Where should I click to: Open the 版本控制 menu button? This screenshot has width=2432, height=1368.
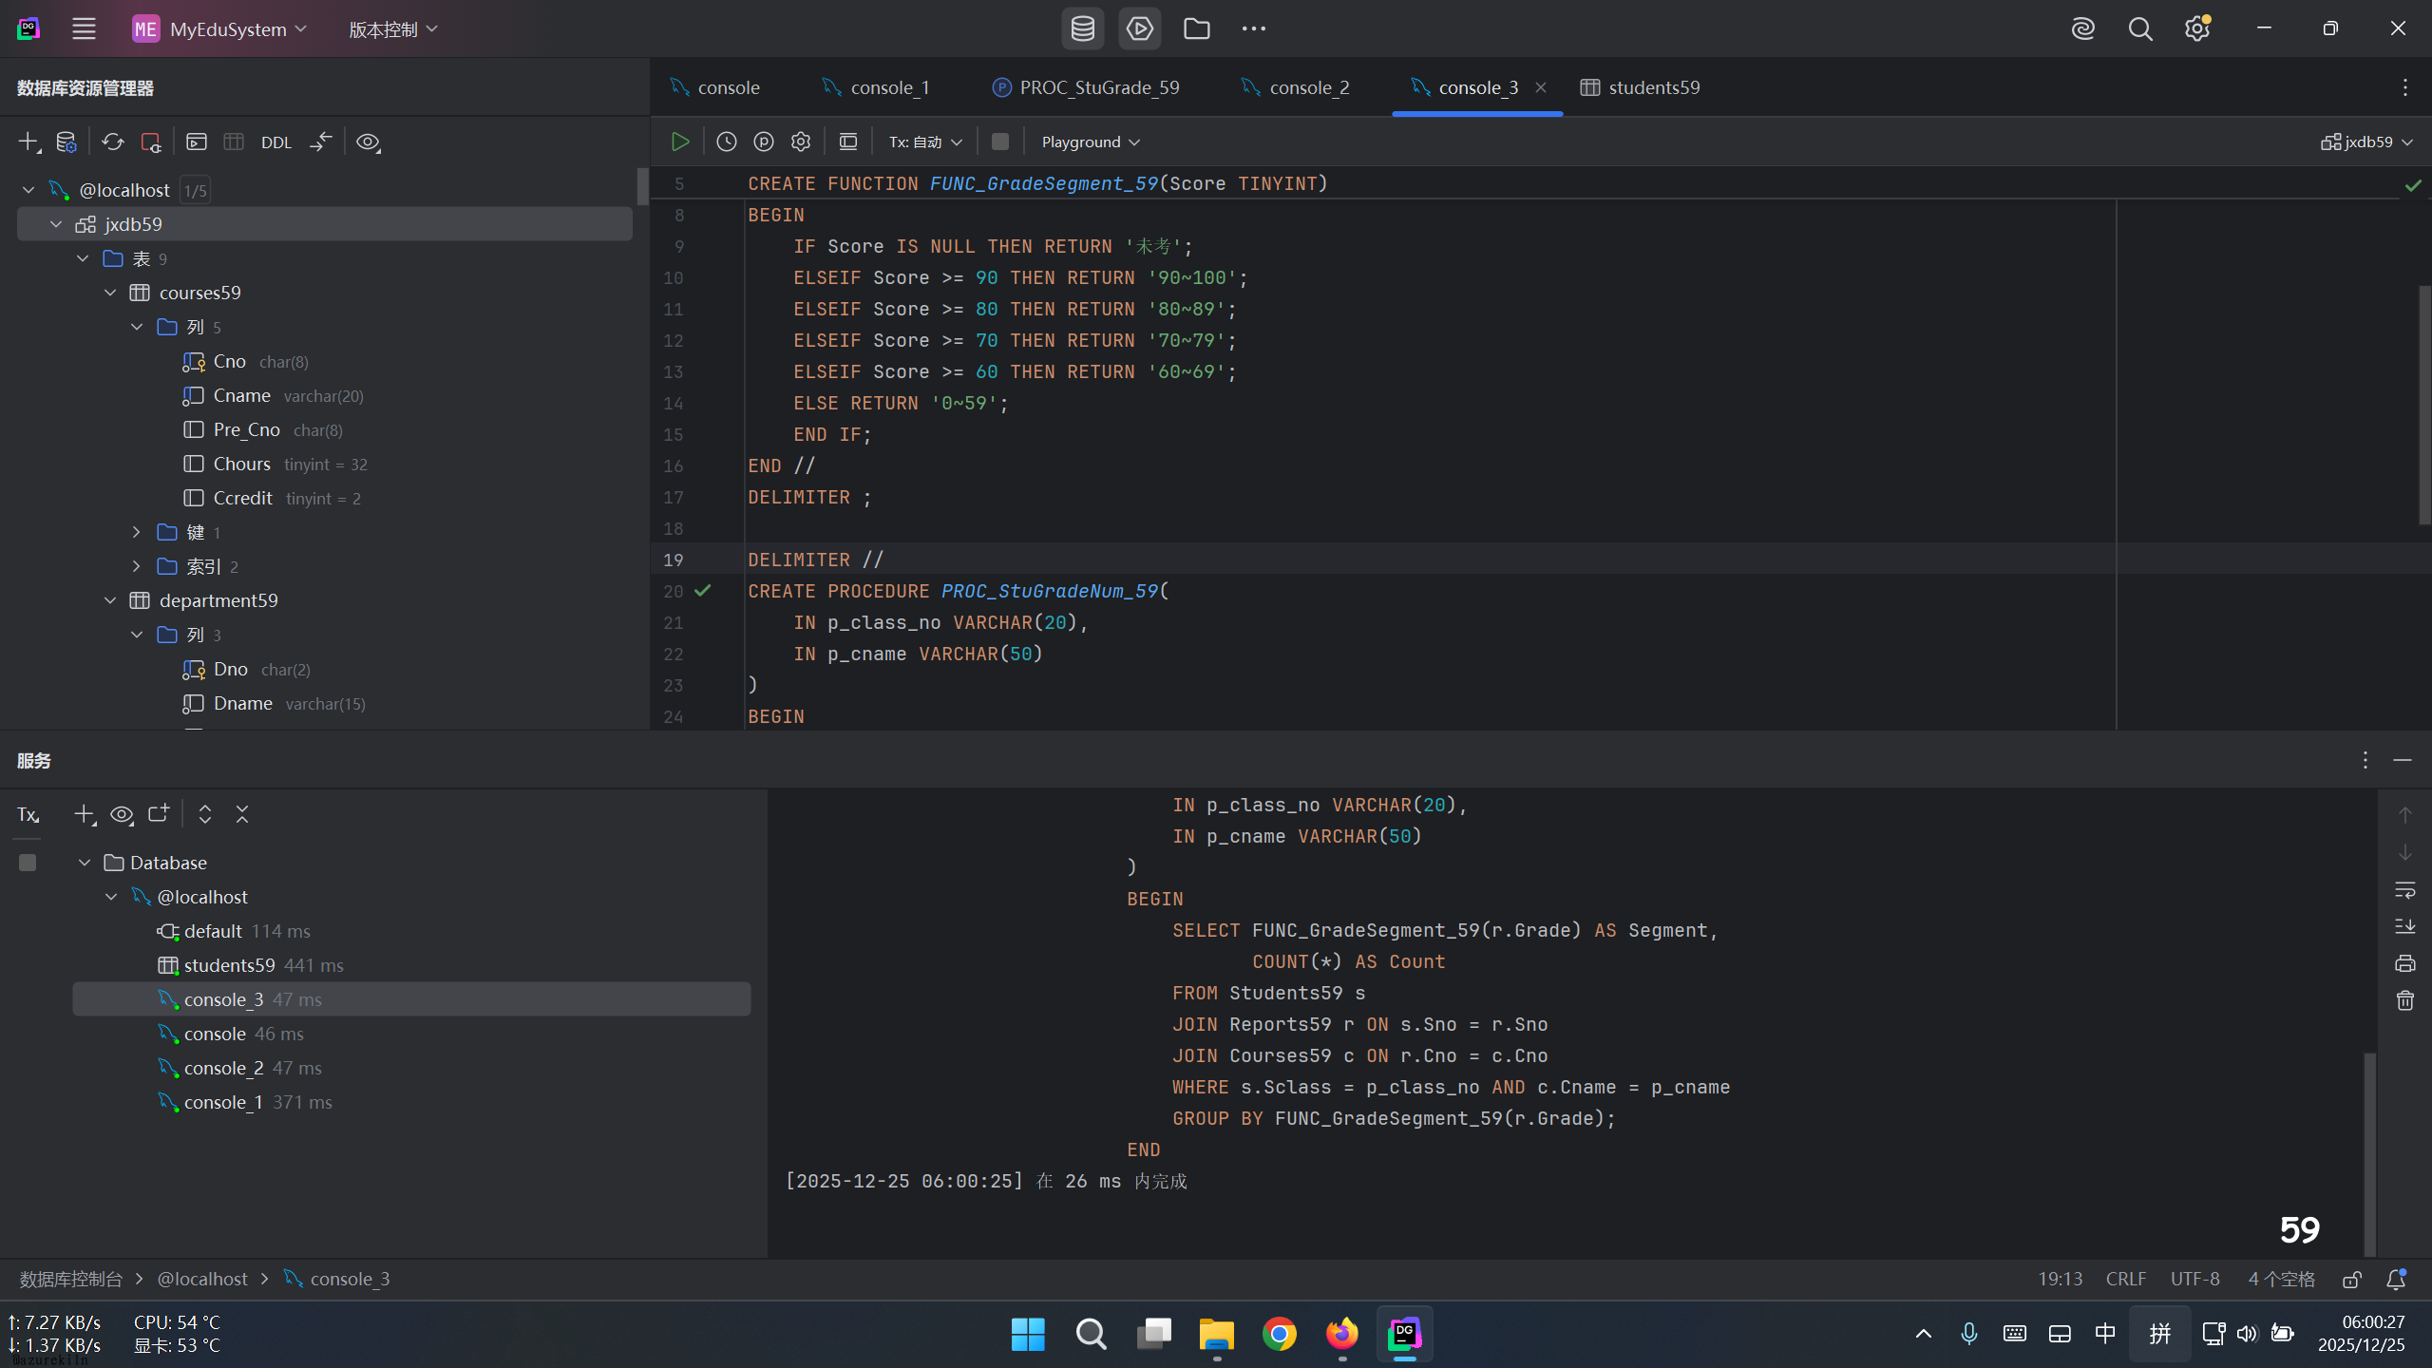(x=392, y=29)
